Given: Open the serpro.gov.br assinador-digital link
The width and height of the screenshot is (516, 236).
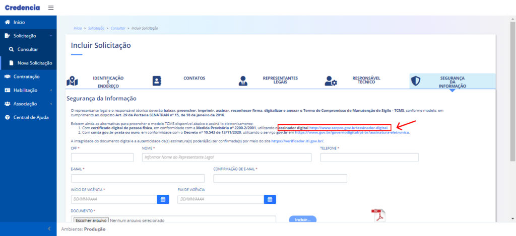Looking at the screenshot, I should pos(349,127).
